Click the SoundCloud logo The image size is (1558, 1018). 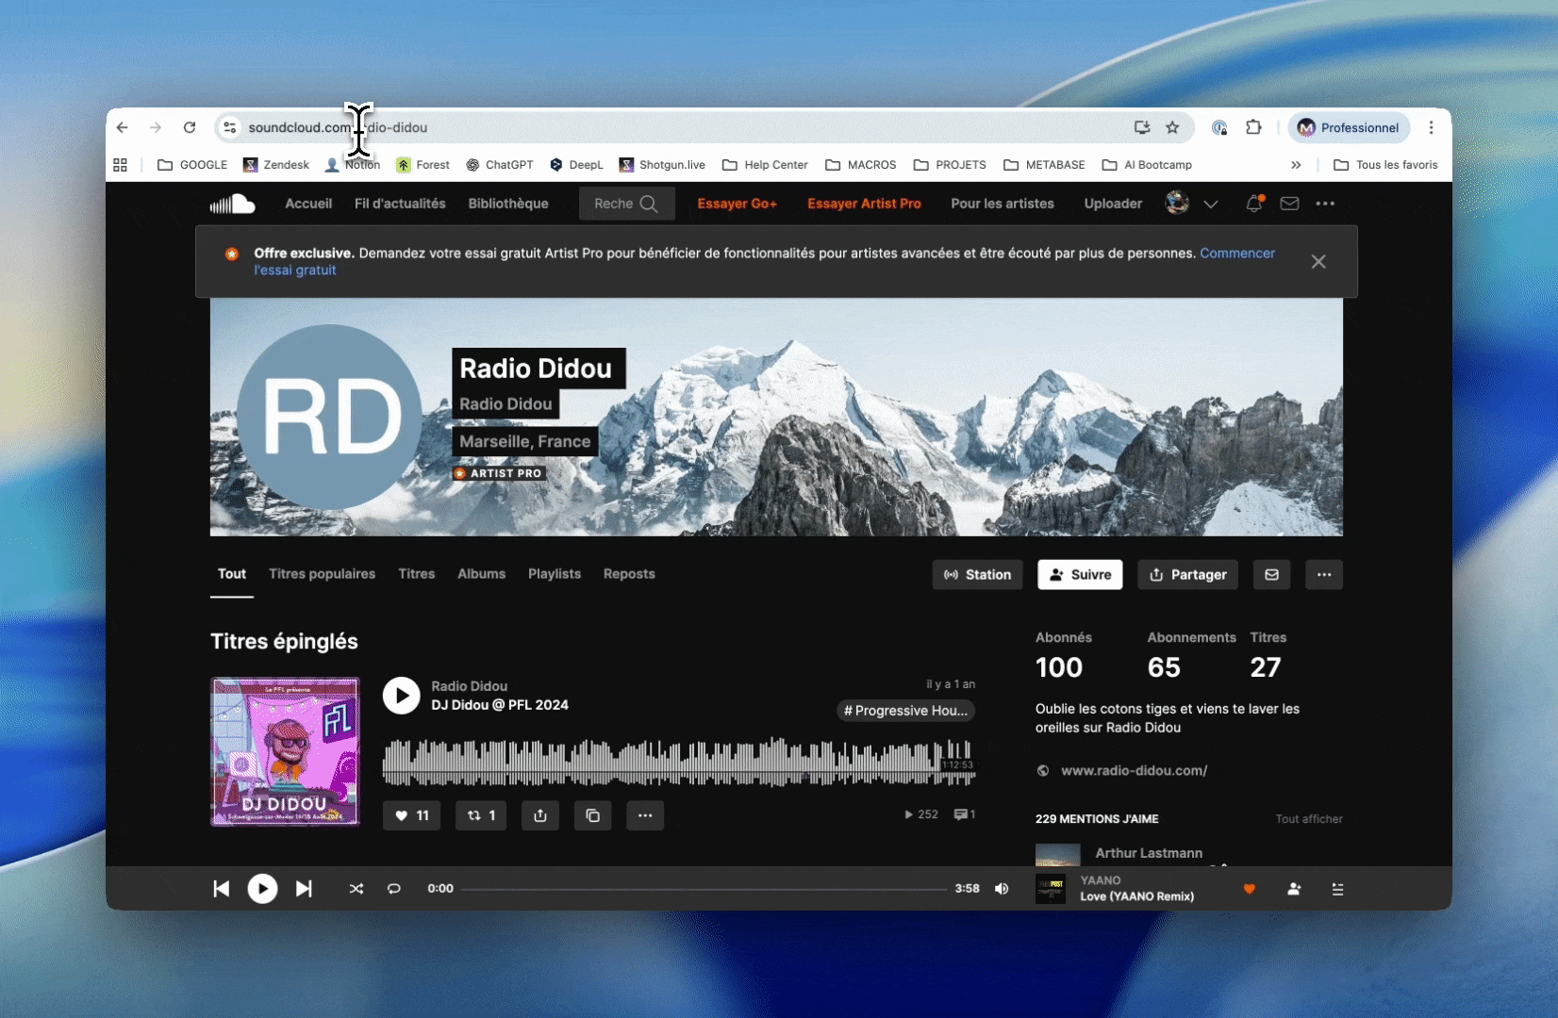[232, 204]
